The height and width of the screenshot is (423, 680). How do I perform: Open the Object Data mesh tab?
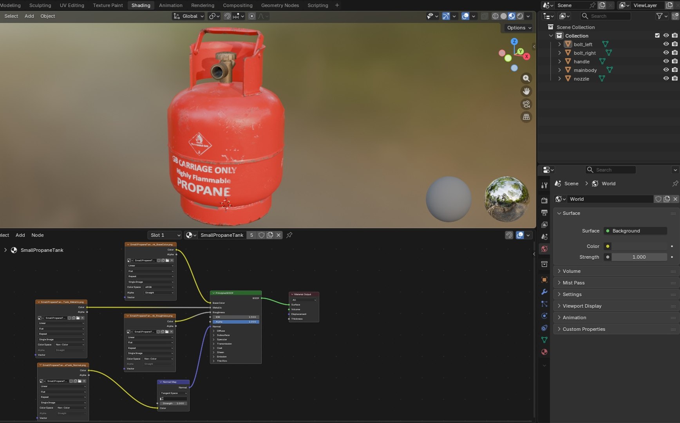pos(544,340)
